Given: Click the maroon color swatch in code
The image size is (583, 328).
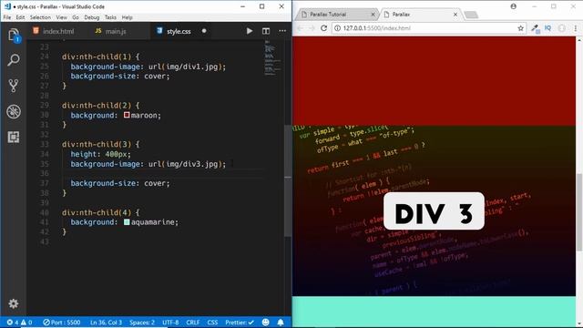Looking at the screenshot, I should [x=127, y=115].
